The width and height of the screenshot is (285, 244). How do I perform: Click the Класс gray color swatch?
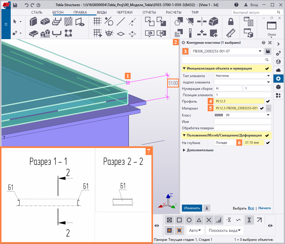[219, 115]
